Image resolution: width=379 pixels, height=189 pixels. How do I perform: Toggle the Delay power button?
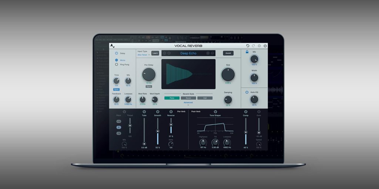pos(117,53)
